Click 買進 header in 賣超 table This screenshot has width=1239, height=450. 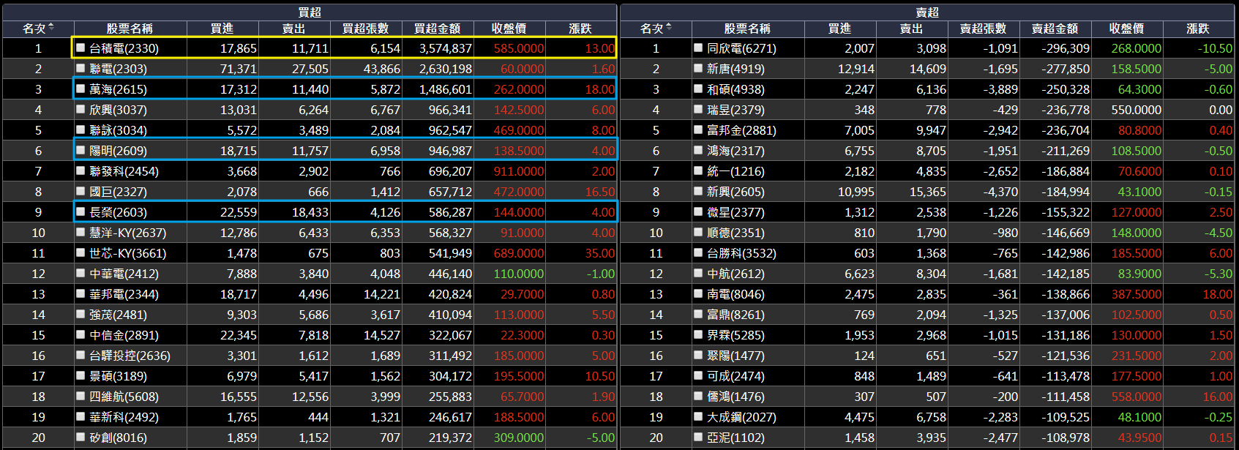(840, 29)
